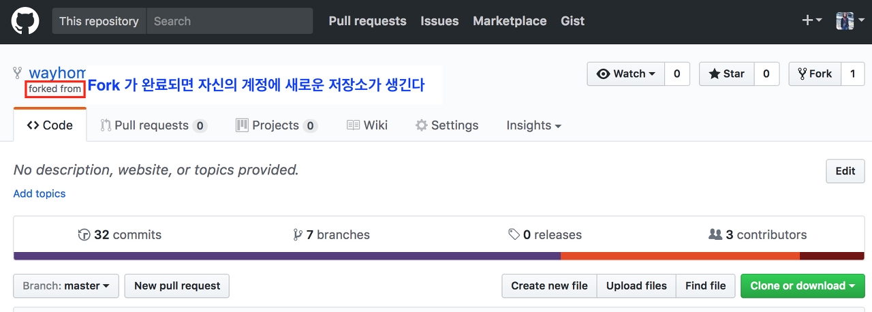Click the forks count 1
Viewport: 872px width, 312px height.
tap(853, 74)
